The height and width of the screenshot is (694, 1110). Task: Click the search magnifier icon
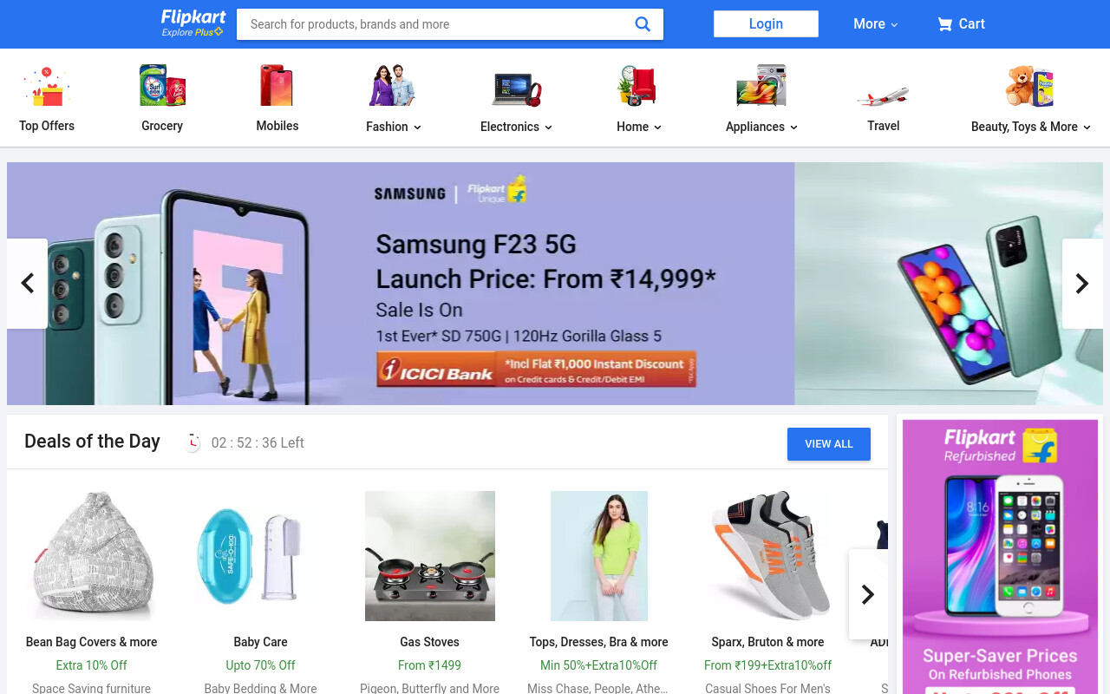643,24
